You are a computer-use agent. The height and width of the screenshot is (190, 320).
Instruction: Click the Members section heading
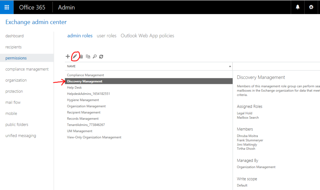click(x=245, y=129)
